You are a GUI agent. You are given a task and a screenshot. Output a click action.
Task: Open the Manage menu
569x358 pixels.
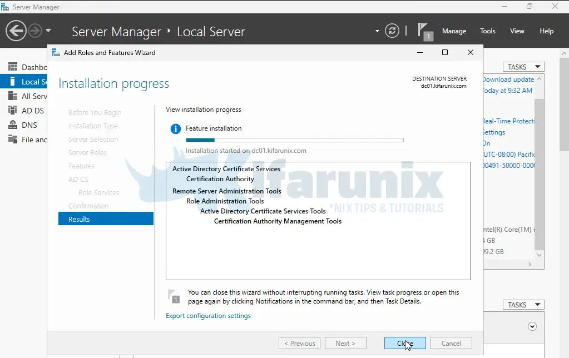tap(454, 31)
